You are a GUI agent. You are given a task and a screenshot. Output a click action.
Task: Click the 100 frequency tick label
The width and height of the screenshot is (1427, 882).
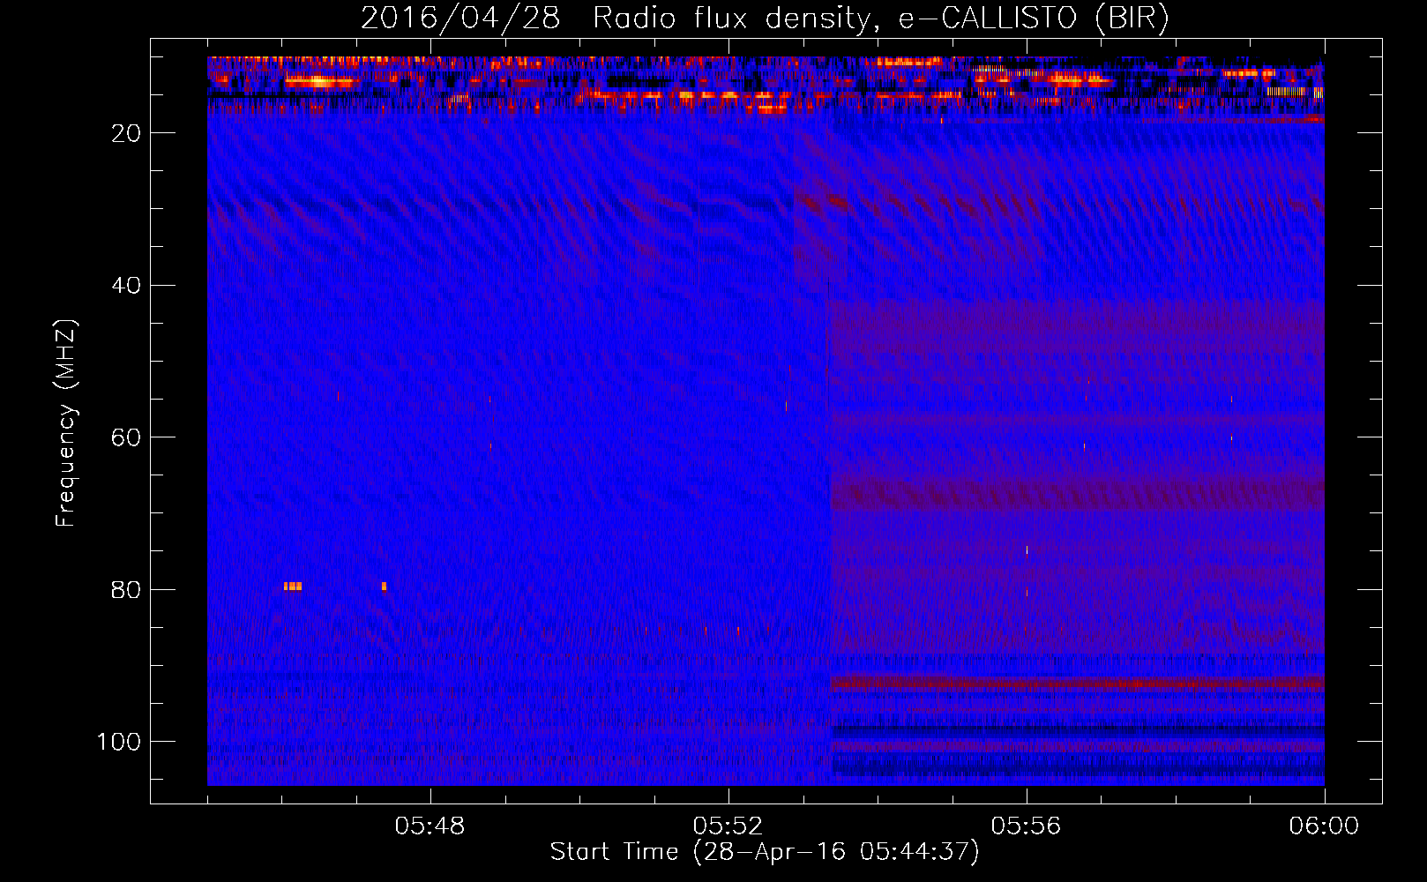pos(119,742)
